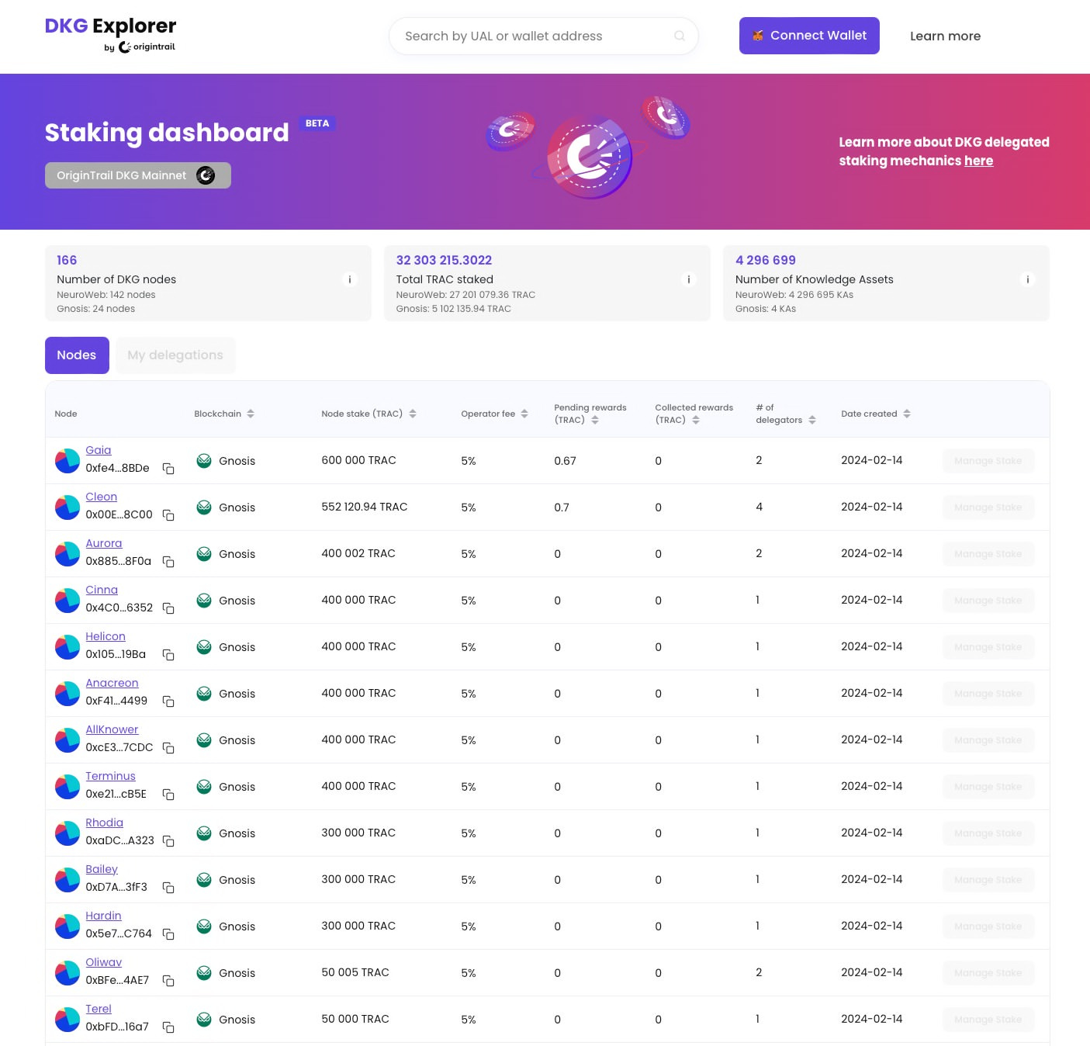Switch to the Nodes tab
This screenshot has width=1090, height=1046.
(77, 355)
